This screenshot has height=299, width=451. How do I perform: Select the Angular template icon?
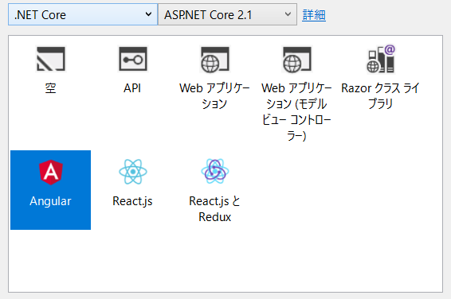(51, 173)
